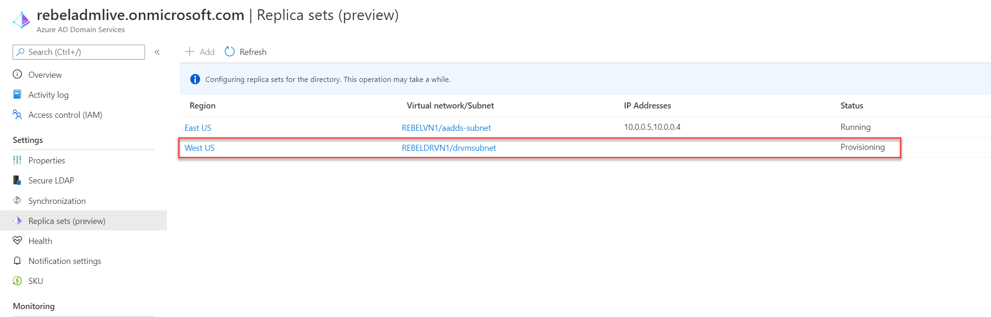Viewport: 991px width, 317px height.
Task: Click the Secure LDAP server icon
Action: 17,180
